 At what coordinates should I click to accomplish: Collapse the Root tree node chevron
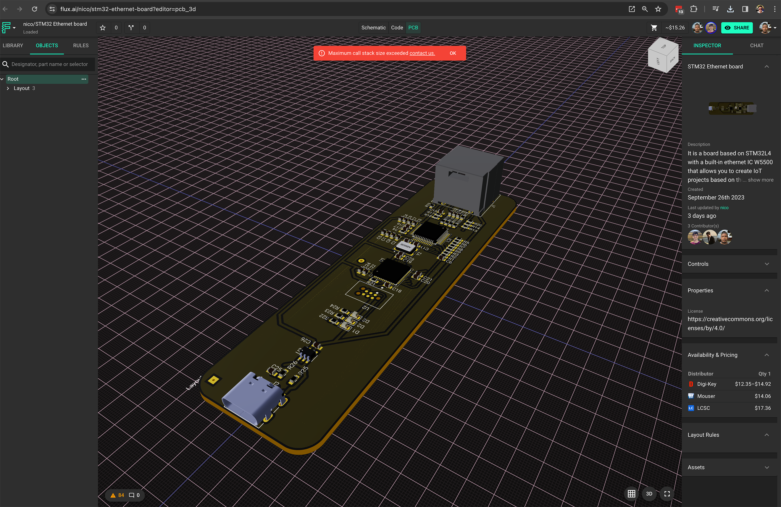click(x=2, y=79)
